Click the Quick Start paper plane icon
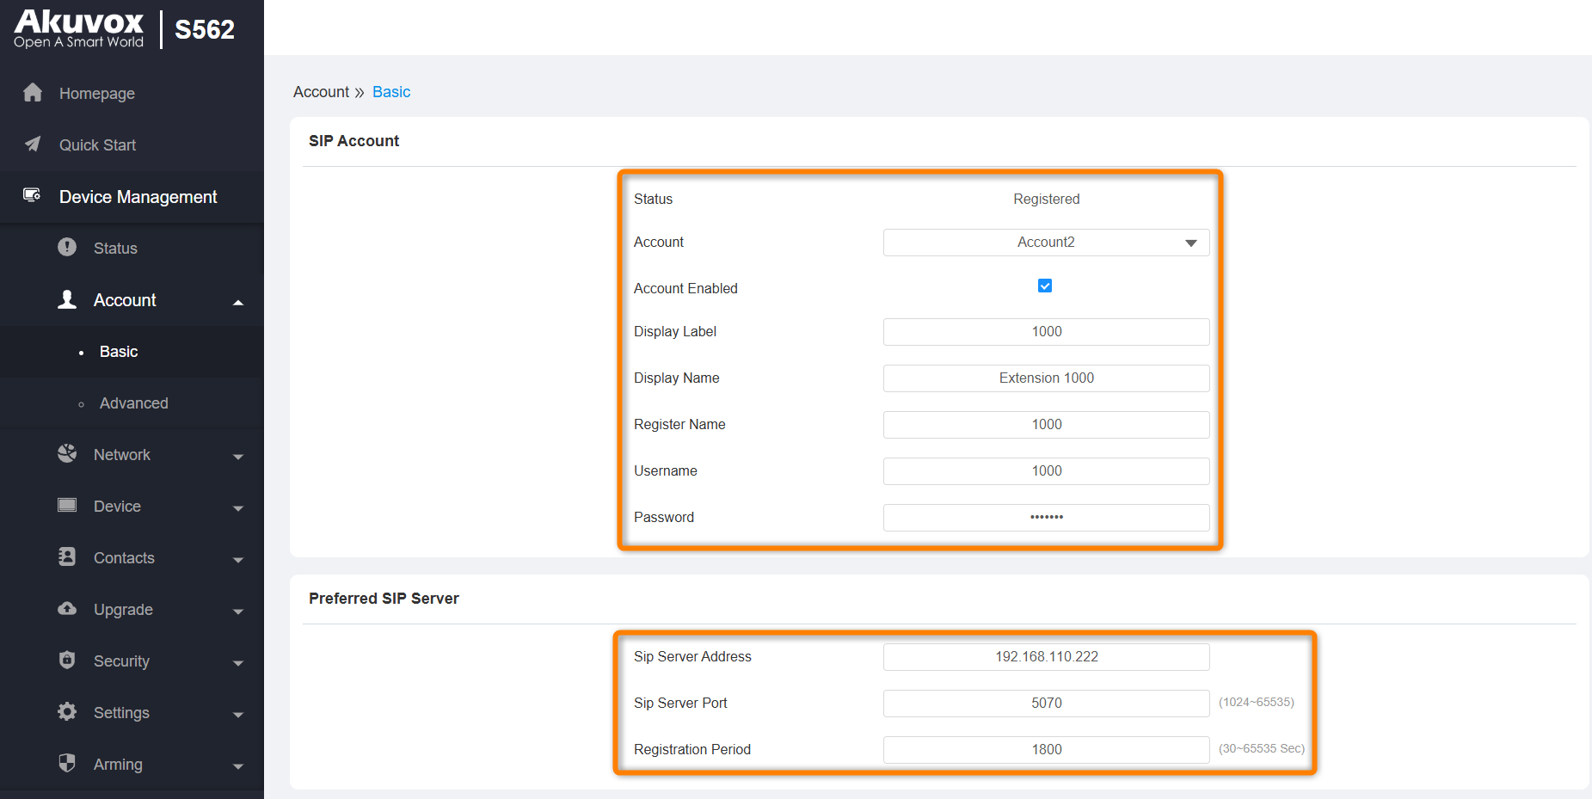 pos(33,144)
